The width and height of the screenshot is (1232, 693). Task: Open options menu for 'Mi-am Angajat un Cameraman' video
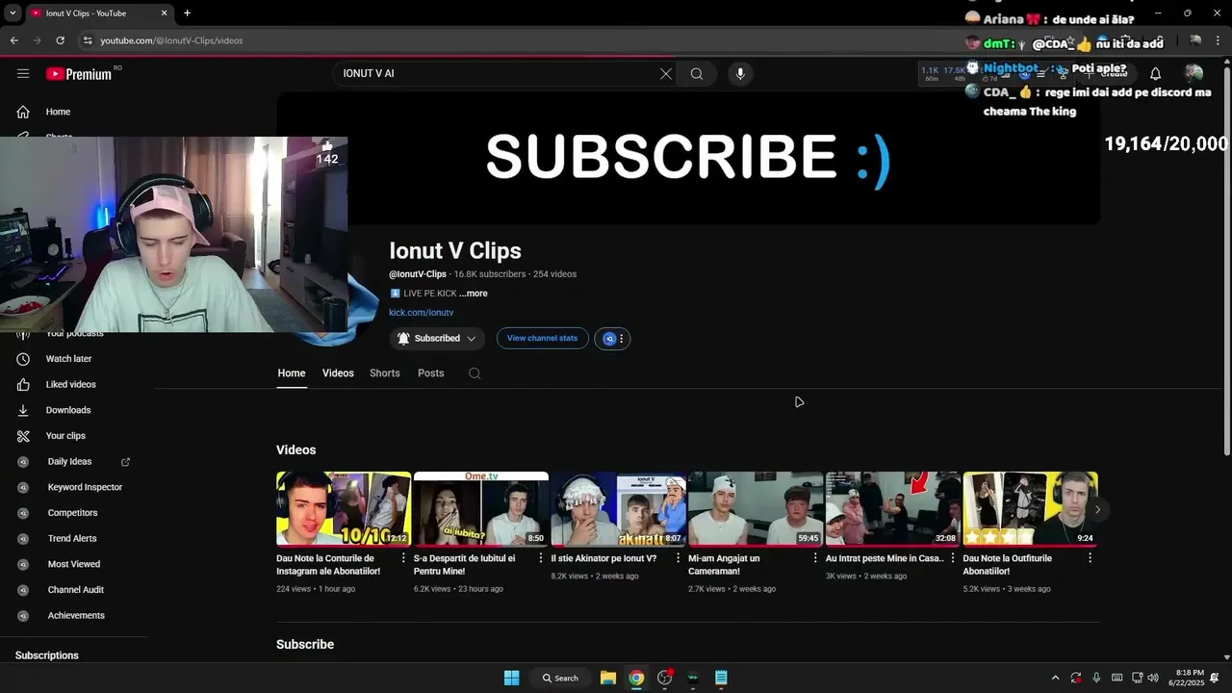click(x=815, y=558)
